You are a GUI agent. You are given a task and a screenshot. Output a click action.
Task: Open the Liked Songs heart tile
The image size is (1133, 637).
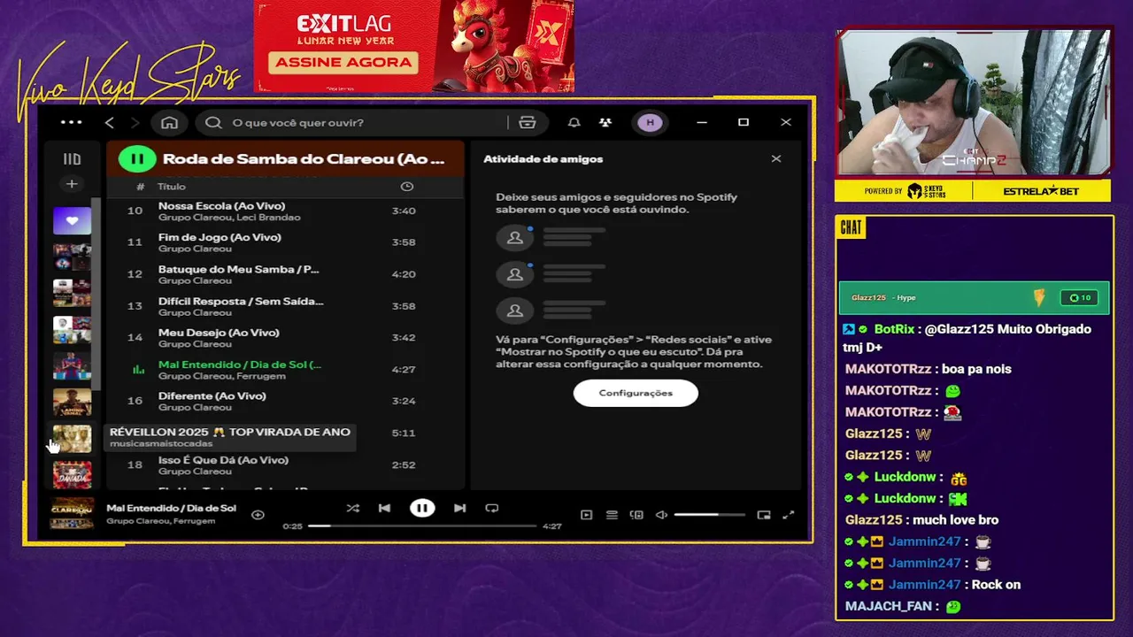tap(72, 221)
